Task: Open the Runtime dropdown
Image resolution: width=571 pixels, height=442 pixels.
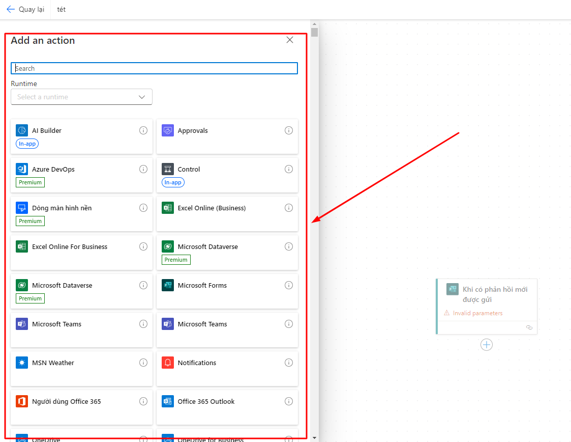Action: tap(81, 97)
